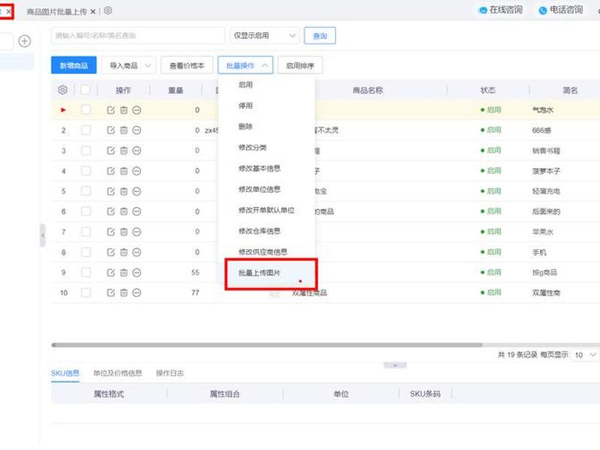Click the edit icon in row 6

110,211
